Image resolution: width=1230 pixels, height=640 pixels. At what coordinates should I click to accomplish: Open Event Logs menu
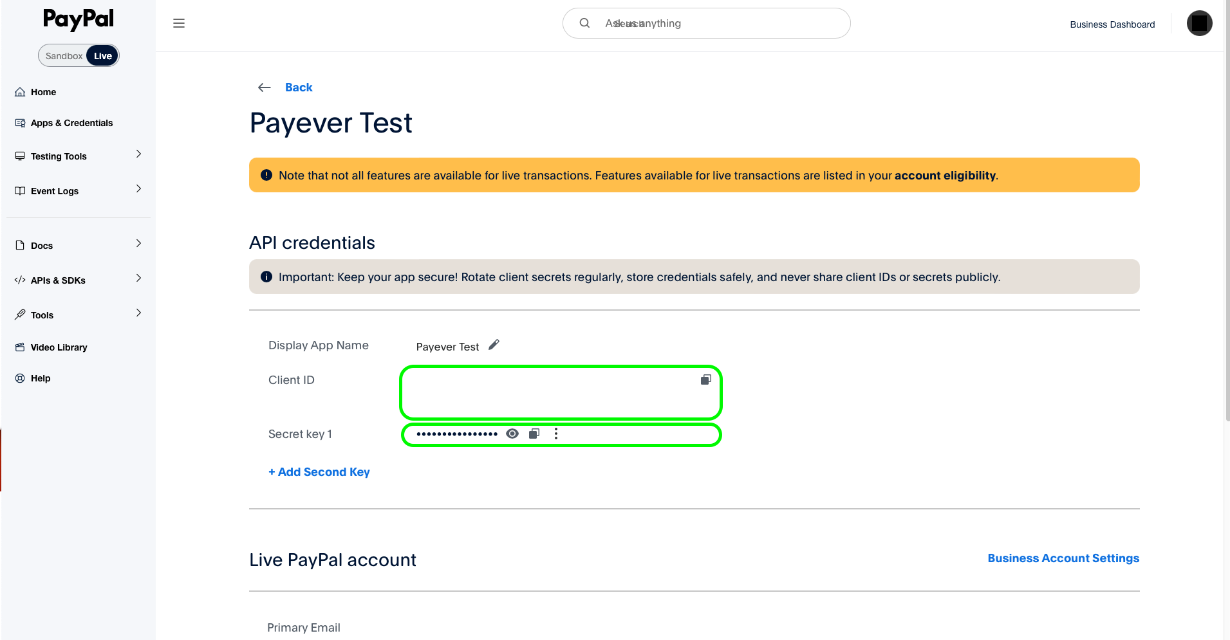(x=55, y=191)
